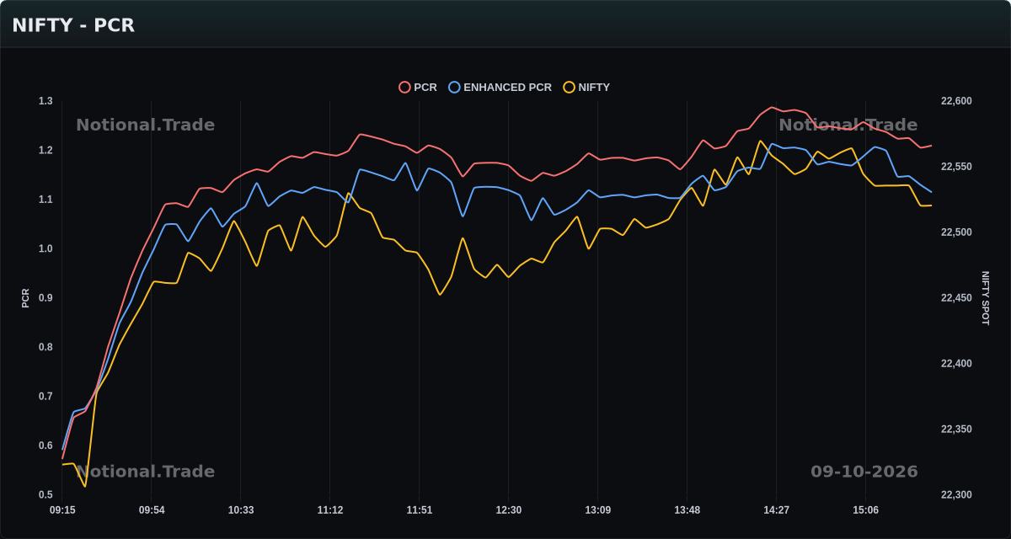The image size is (1011, 539).
Task: Click the 1.3 PCR axis value
Action: tap(45, 101)
